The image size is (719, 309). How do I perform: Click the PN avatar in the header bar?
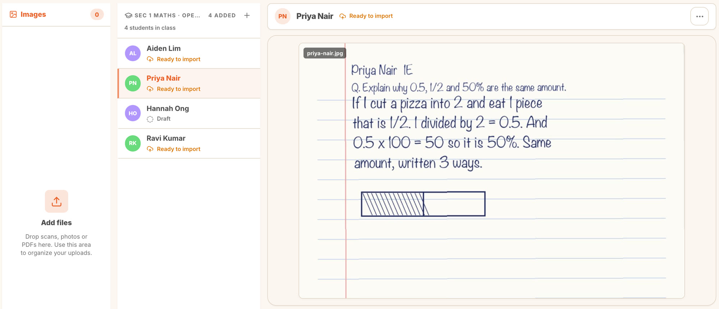pyautogui.click(x=283, y=16)
